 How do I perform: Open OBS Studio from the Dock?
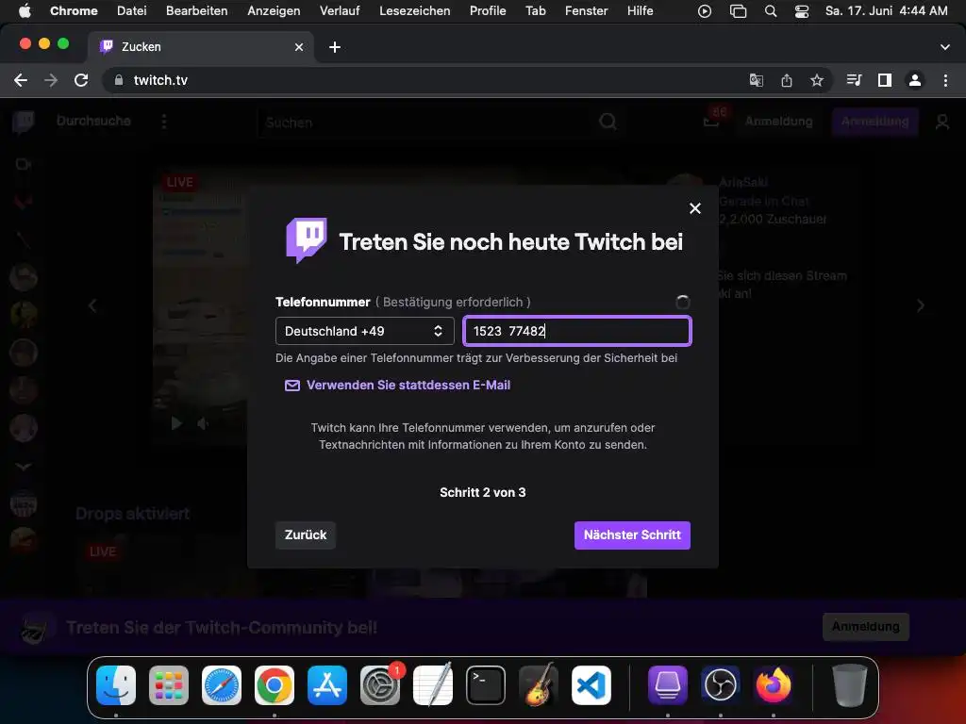(721, 685)
